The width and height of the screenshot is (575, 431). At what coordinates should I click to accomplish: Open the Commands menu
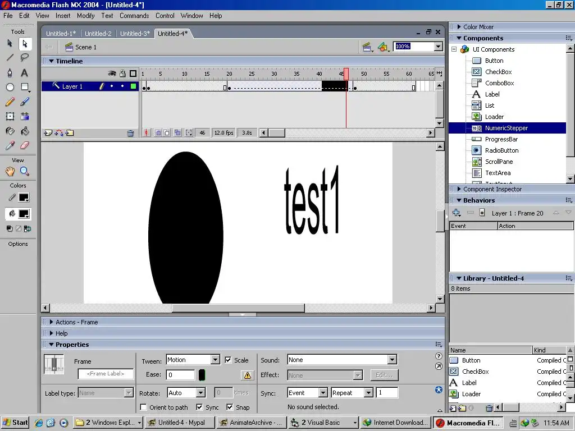click(134, 16)
